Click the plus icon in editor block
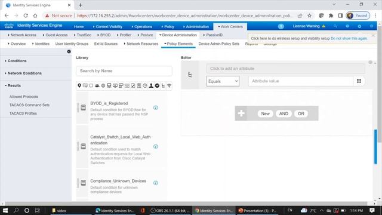Viewport: 382px width, 215px height. click(241, 113)
